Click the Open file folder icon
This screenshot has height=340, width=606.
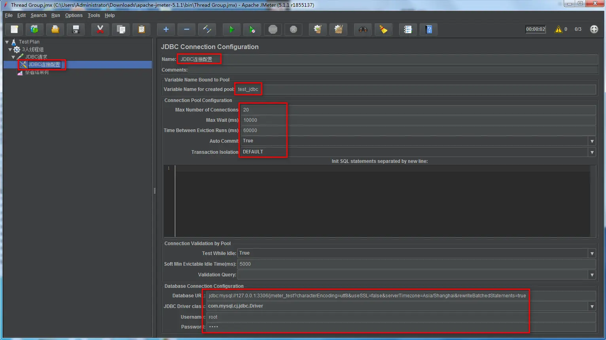(x=55, y=29)
